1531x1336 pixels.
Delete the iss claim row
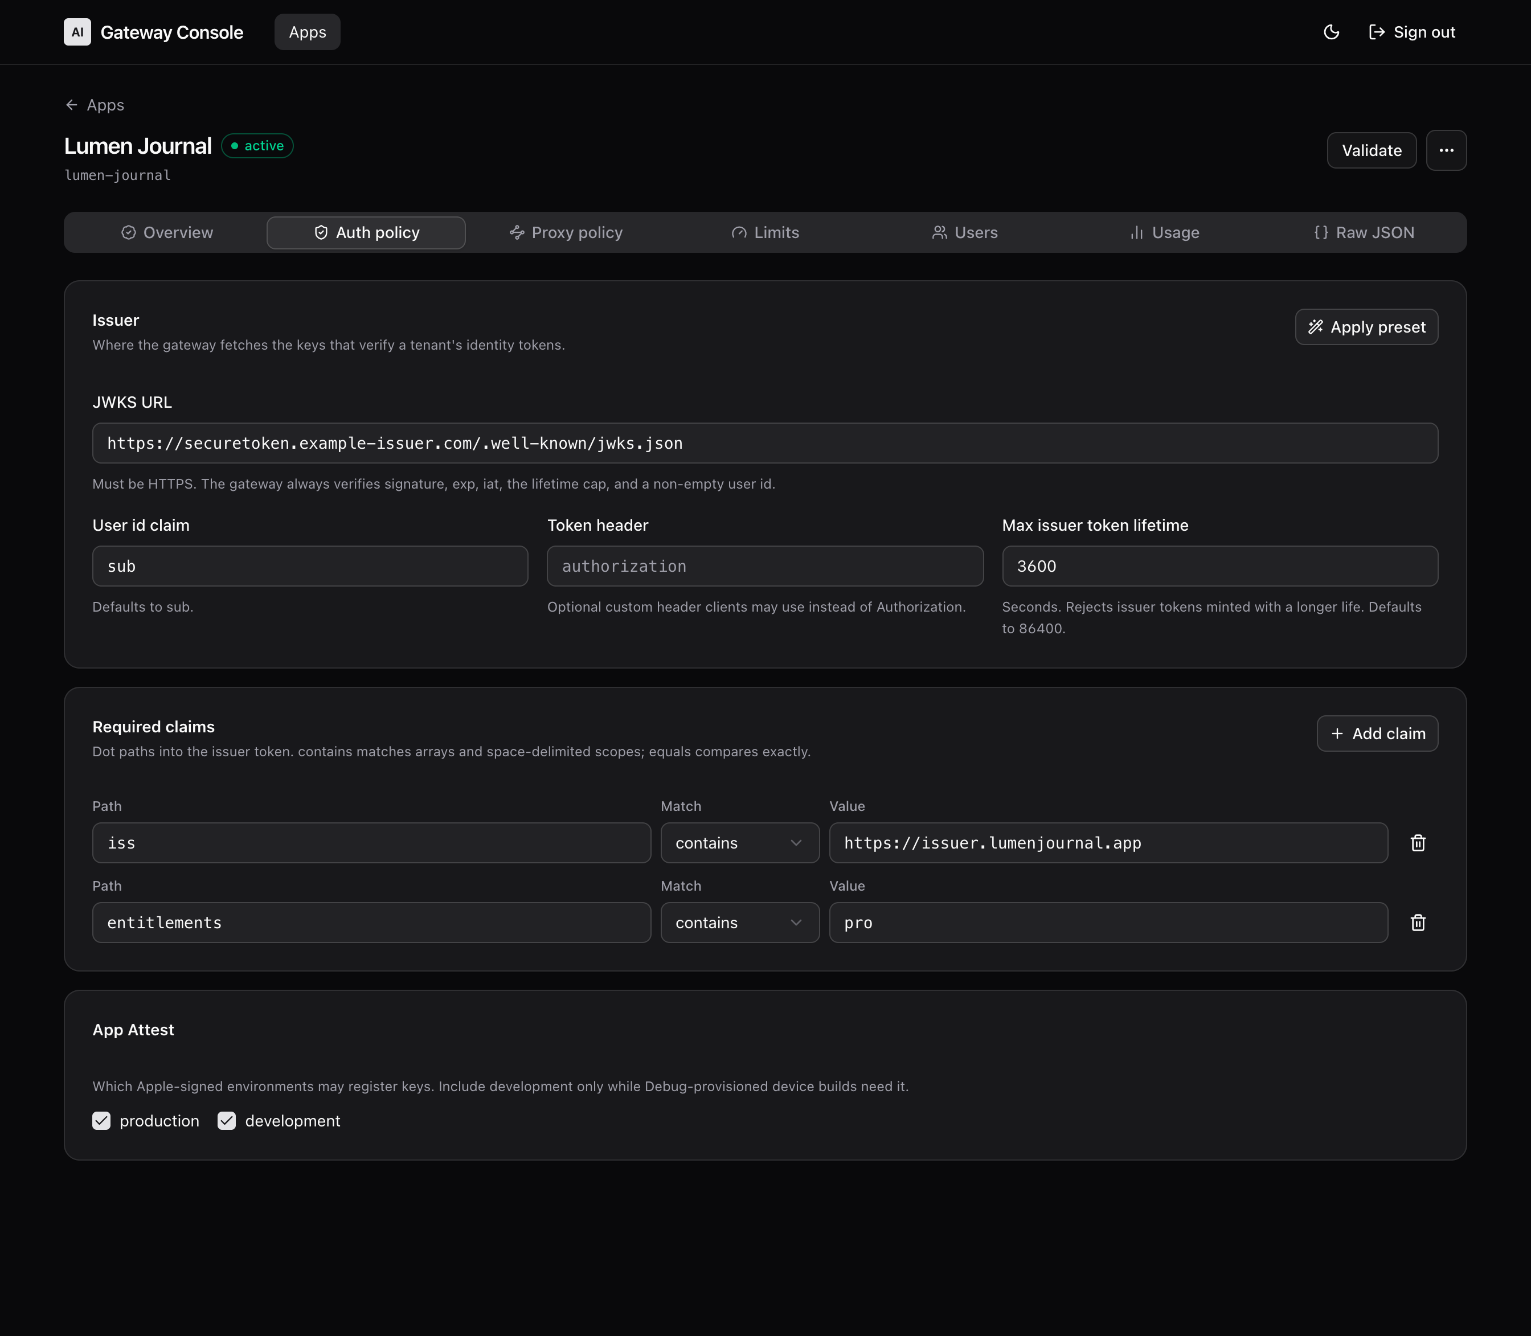tap(1418, 842)
